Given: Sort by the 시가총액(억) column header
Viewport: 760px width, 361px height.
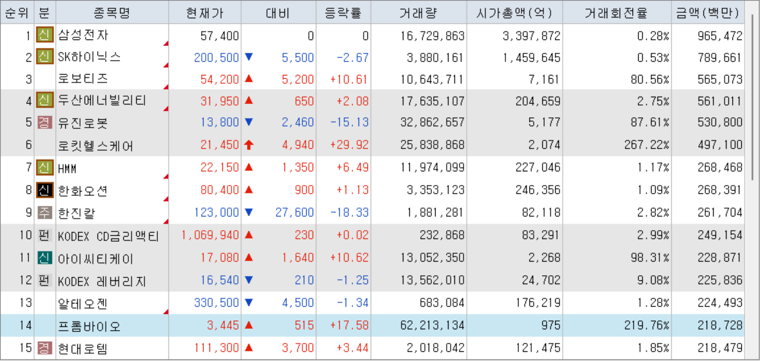Looking at the screenshot, I should click(x=515, y=13).
